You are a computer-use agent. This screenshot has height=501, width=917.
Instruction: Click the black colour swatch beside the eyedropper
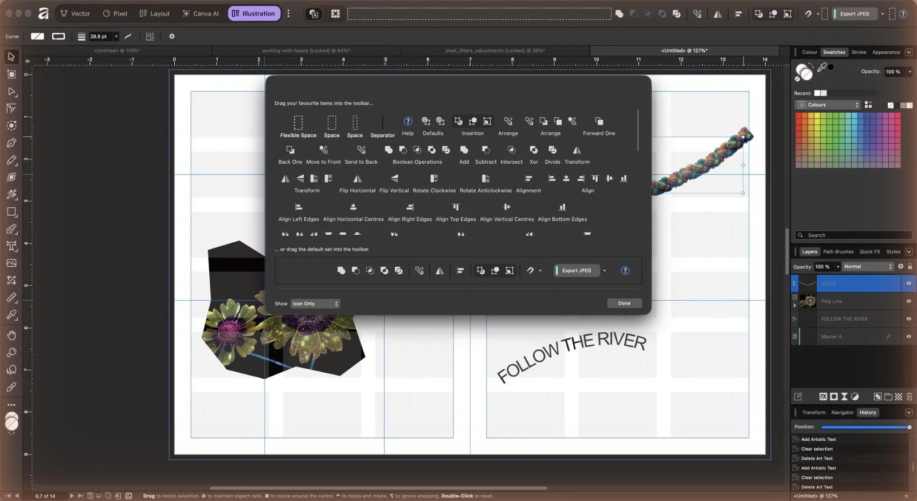831,67
